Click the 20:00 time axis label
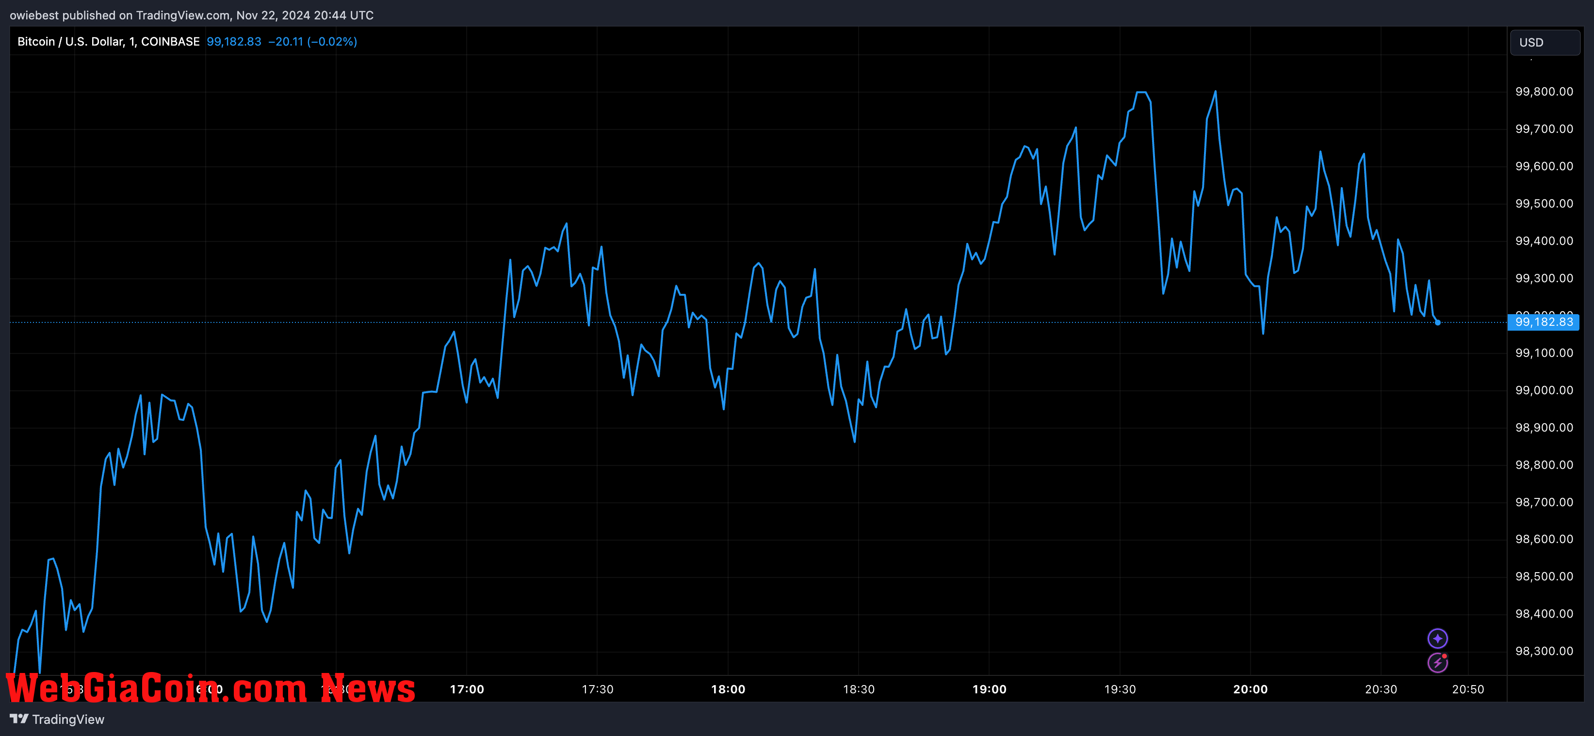 pos(1250,689)
